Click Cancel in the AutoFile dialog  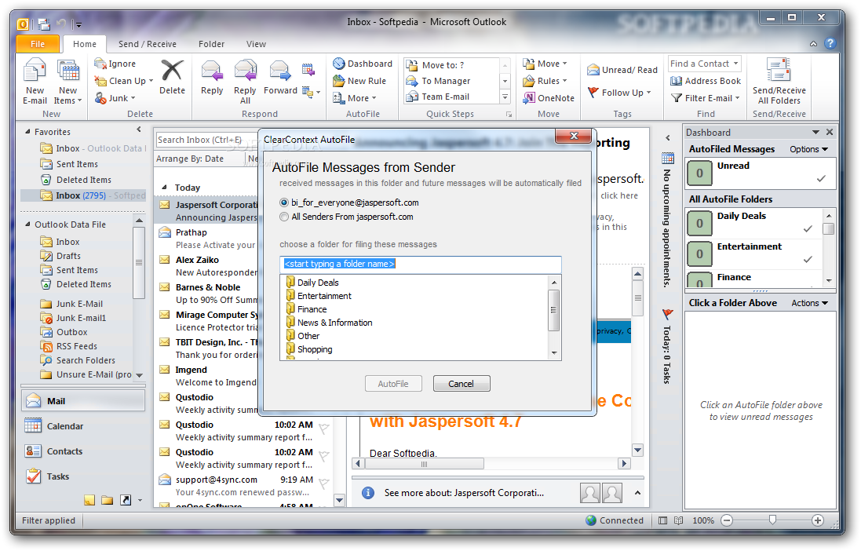[x=462, y=384]
